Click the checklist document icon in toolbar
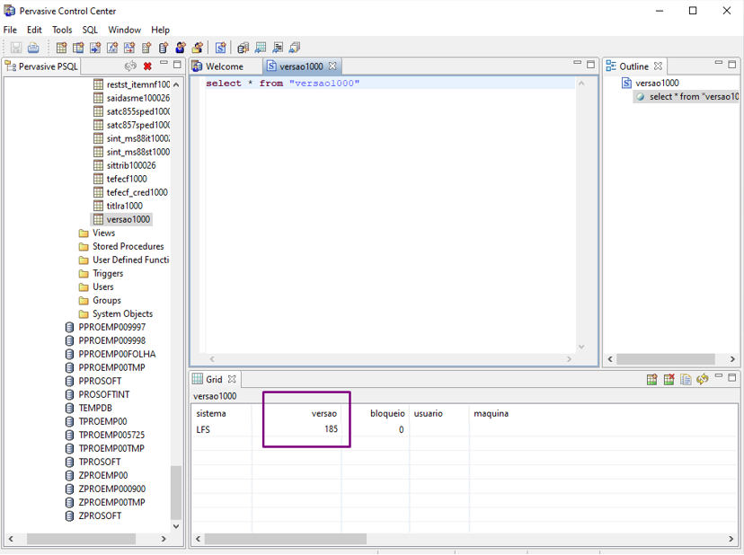The width and height of the screenshot is (744, 555). tap(146, 48)
